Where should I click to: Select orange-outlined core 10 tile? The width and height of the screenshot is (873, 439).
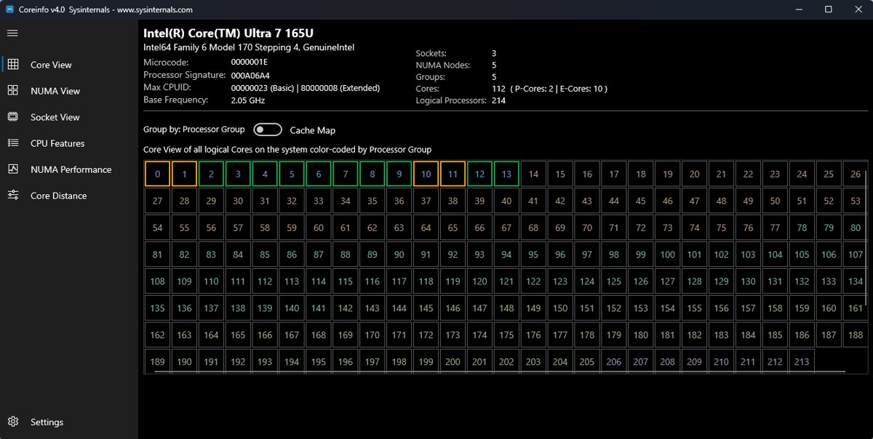click(426, 174)
